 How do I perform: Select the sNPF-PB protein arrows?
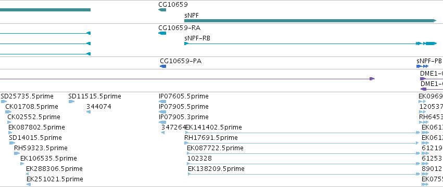pos(422,66)
